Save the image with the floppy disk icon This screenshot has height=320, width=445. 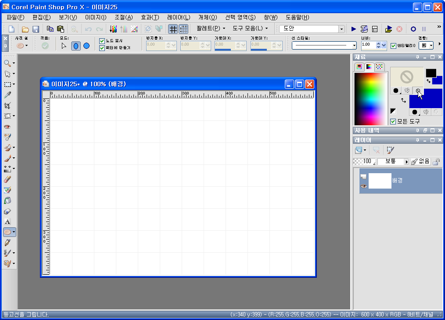tap(36, 29)
